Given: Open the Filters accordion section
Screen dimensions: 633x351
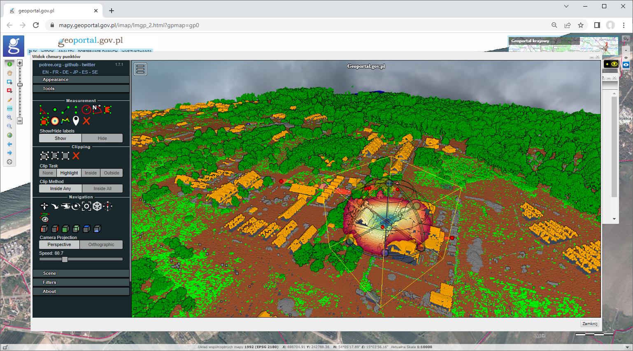Looking at the screenshot, I should pos(81,282).
